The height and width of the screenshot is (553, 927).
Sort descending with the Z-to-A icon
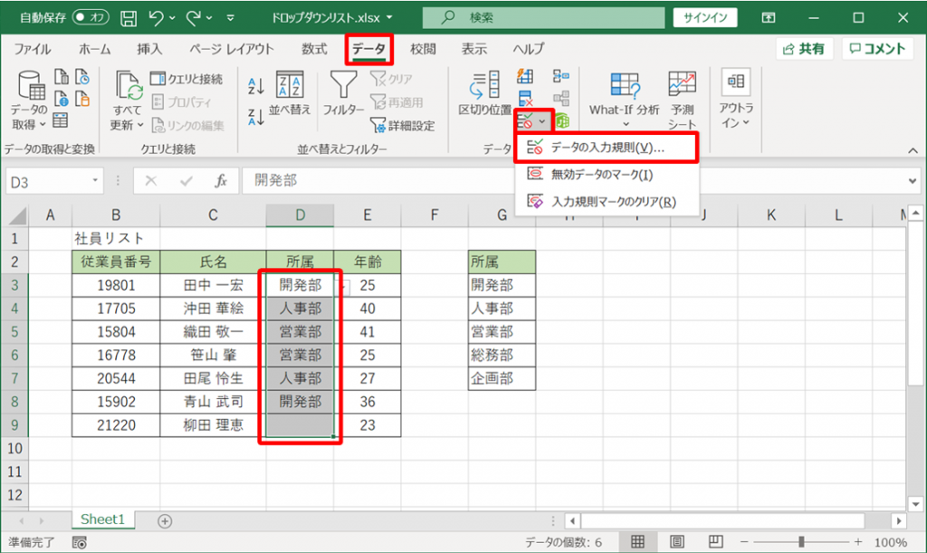(x=256, y=117)
